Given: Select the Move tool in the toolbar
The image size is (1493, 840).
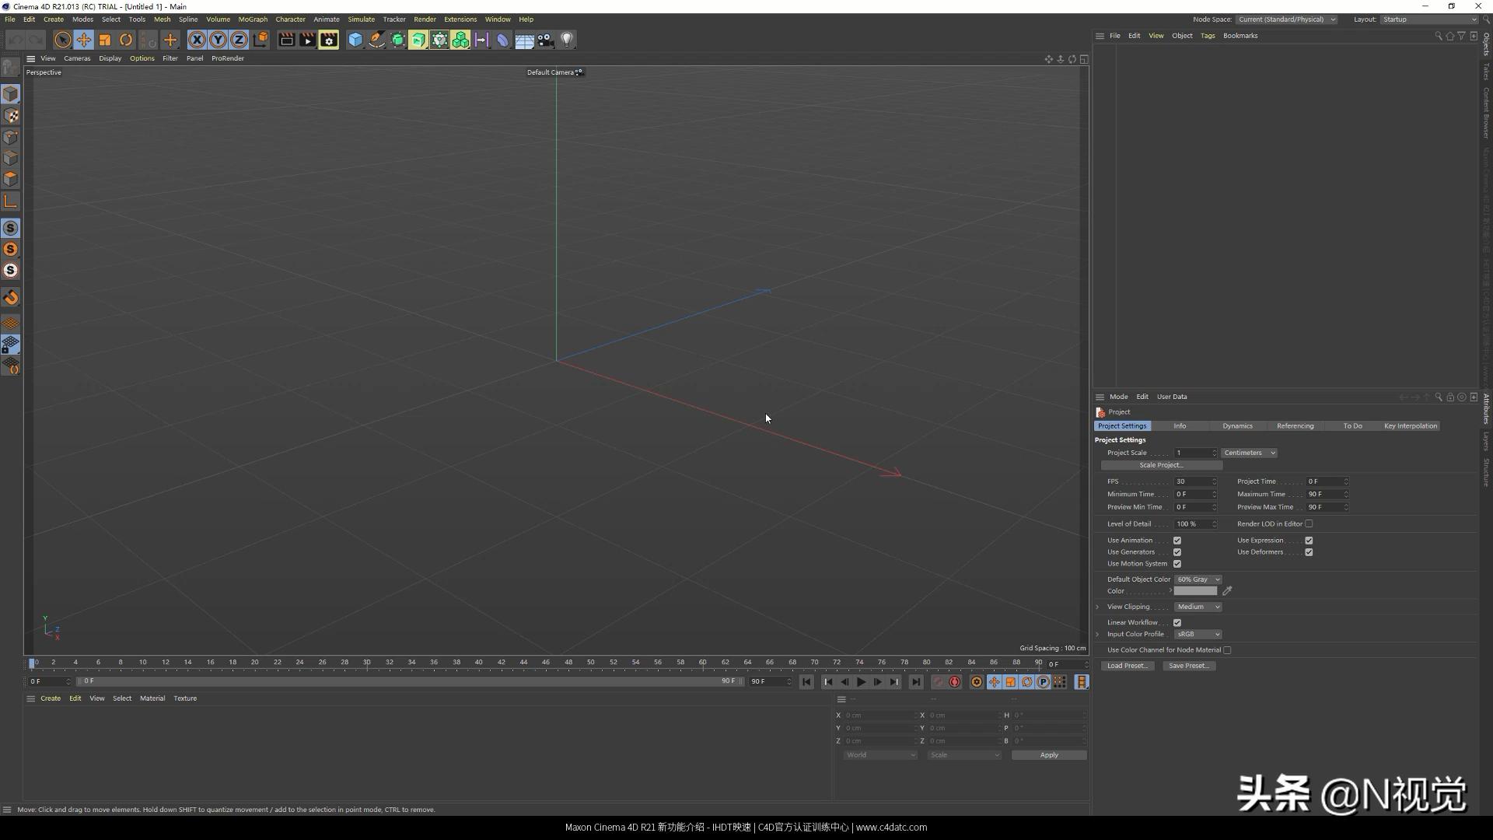Looking at the screenshot, I should [x=84, y=40].
